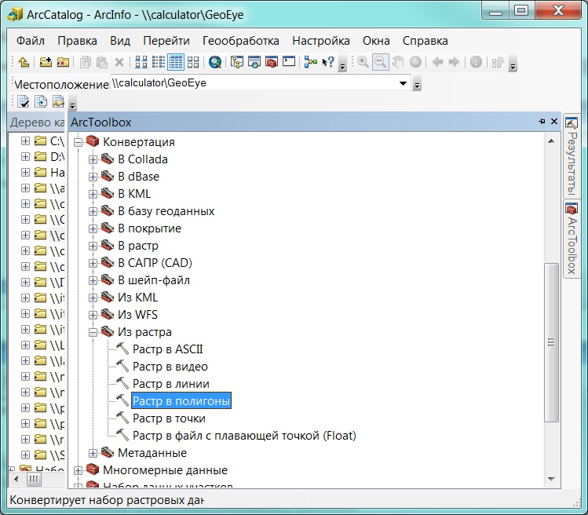
Task: Open the Вид menu
Action: click(120, 41)
